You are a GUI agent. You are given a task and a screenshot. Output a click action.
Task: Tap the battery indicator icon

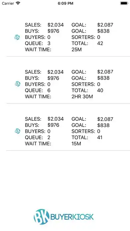(x=124, y=3)
